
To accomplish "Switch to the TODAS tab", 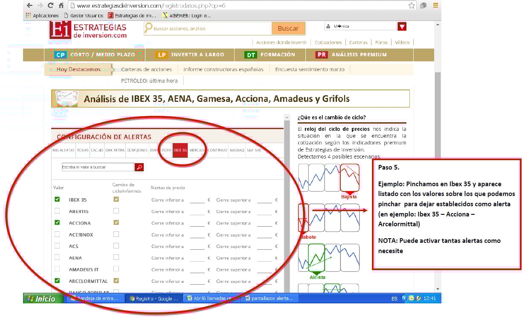I will click(x=83, y=150).
